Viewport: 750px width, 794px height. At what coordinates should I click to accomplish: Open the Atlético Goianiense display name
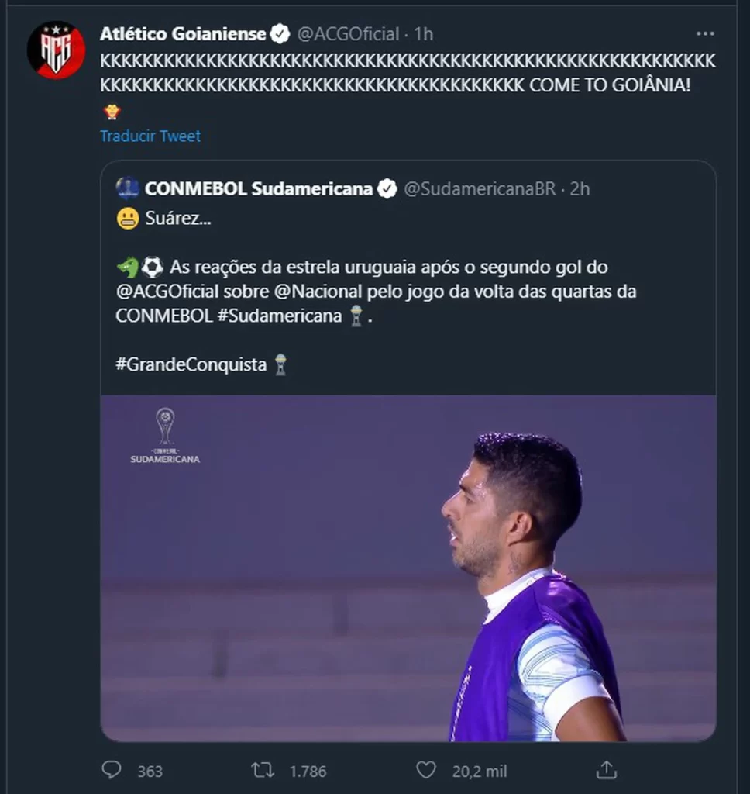coord(183,34)
